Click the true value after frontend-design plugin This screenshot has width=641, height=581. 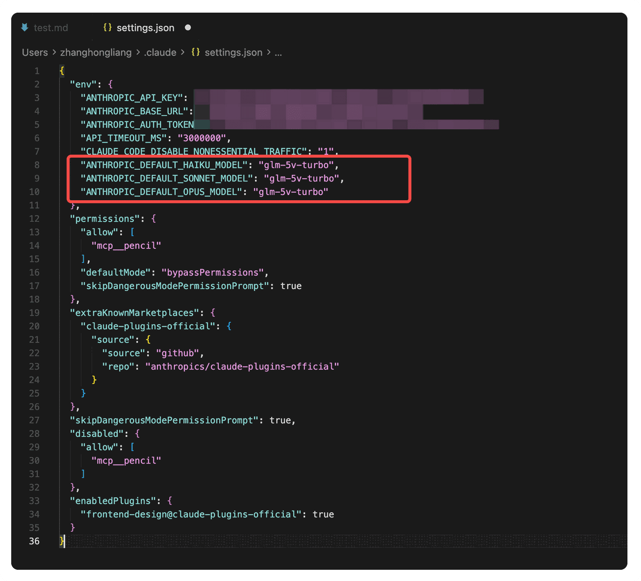(x=323, y=515)
